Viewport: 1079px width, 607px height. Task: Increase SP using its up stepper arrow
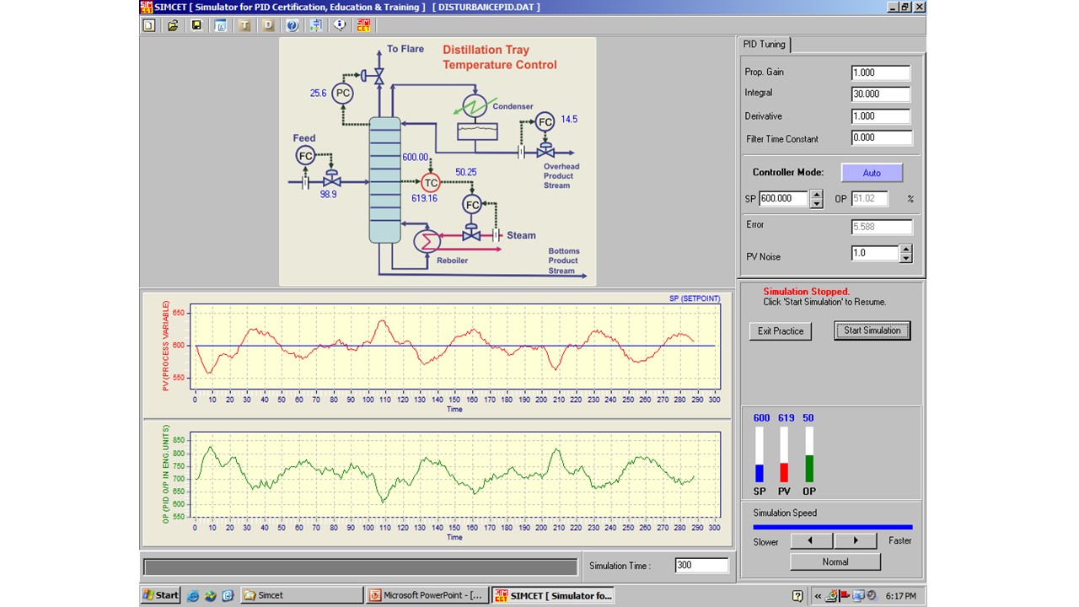point(816,195)
